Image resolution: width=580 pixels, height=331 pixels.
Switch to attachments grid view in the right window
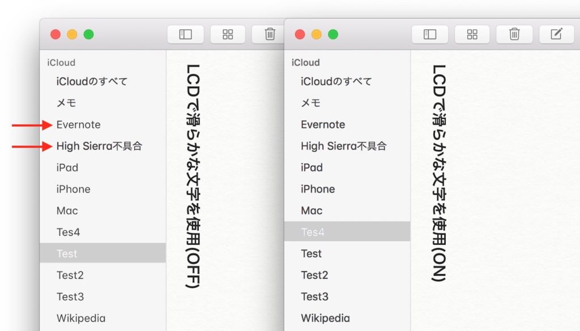coord(472,35)
